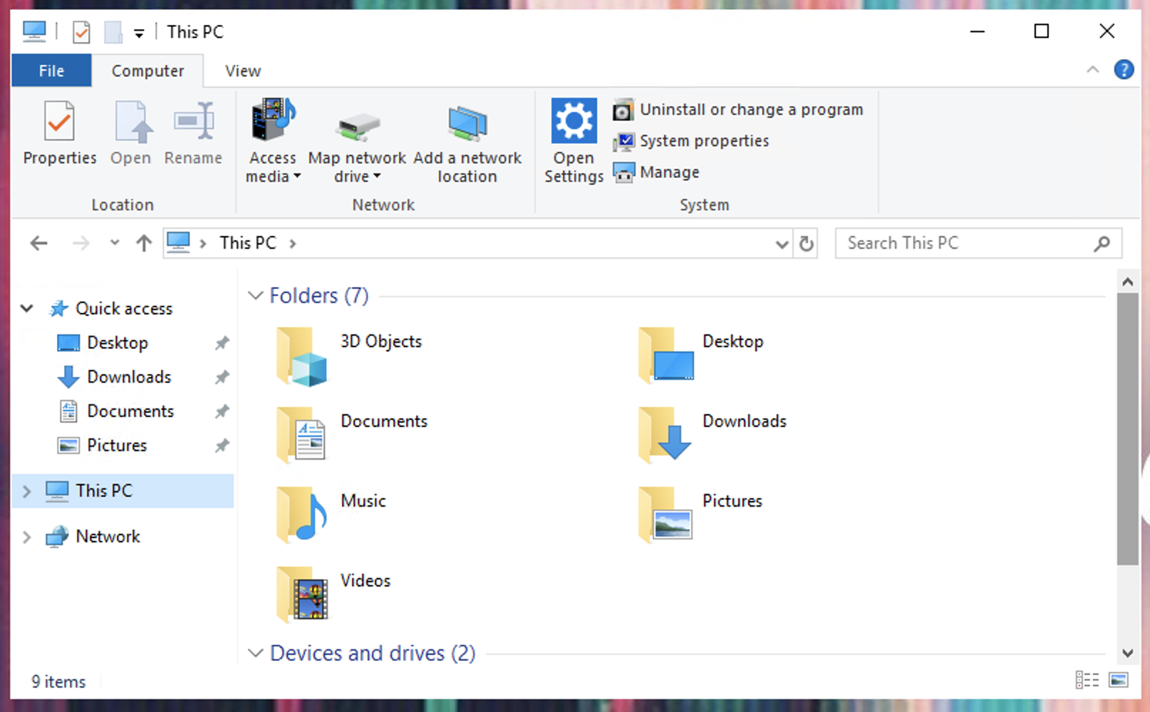Open Customize Quick Access Toolbar dropdown
This screenshot has width=1150, height=712.
coord(139,33)
